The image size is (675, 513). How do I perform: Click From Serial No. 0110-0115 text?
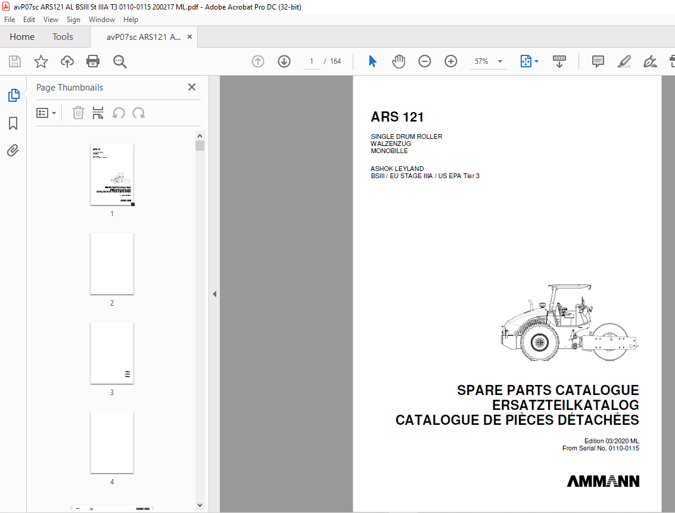(601, 449)
